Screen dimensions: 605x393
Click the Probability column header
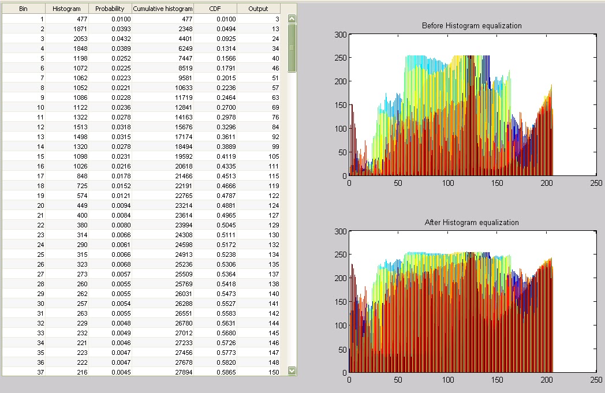110,8
